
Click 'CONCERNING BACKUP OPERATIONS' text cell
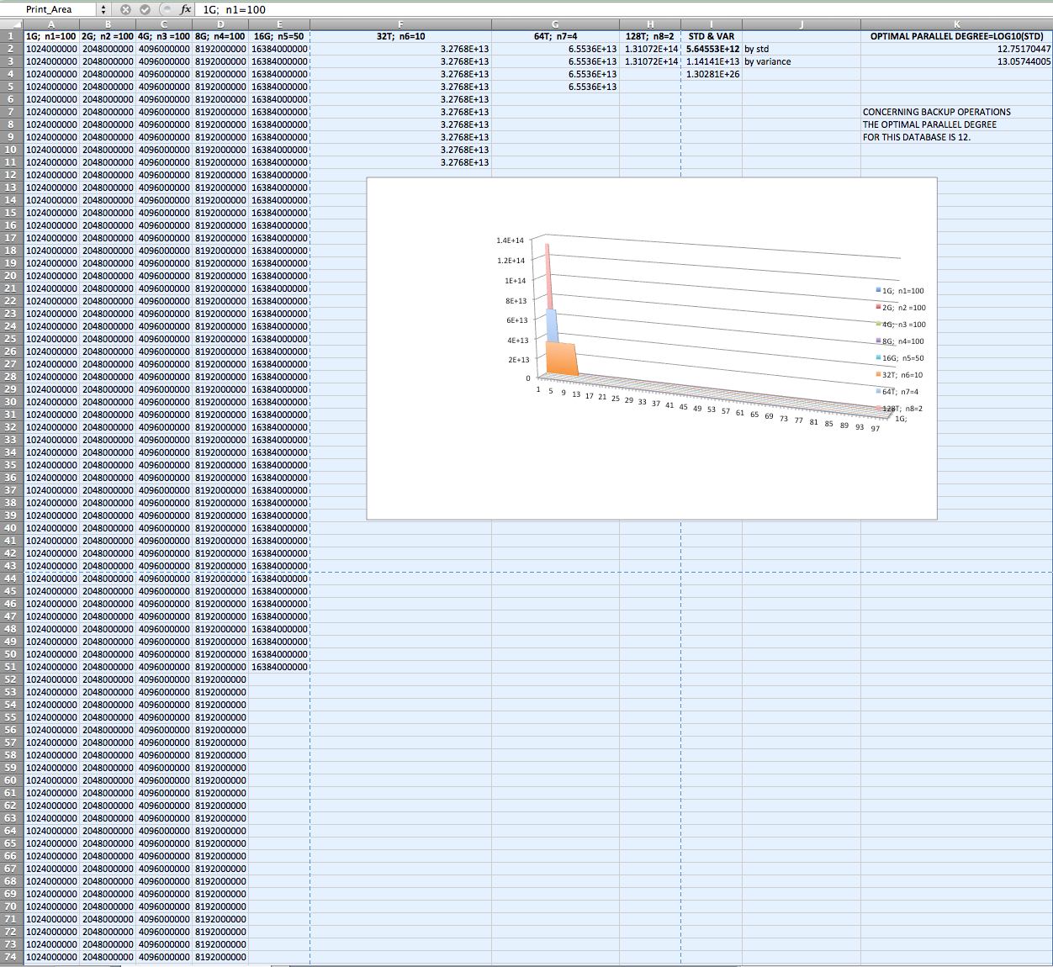[957, 112]
